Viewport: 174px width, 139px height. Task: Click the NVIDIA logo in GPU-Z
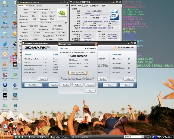(62, 14)
